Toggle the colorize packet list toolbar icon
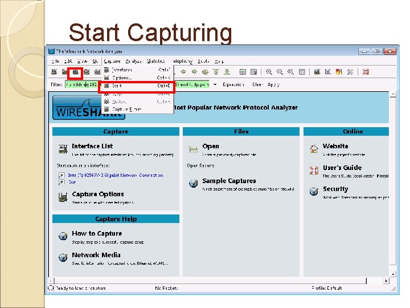Screen dimensions: 410x308 point(243,72)
